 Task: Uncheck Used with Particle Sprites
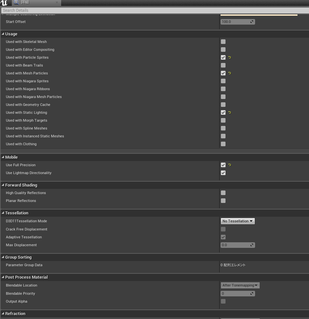click(x=223, y=57)
